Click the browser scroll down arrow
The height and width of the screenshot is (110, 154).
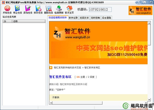click(149, 100)
